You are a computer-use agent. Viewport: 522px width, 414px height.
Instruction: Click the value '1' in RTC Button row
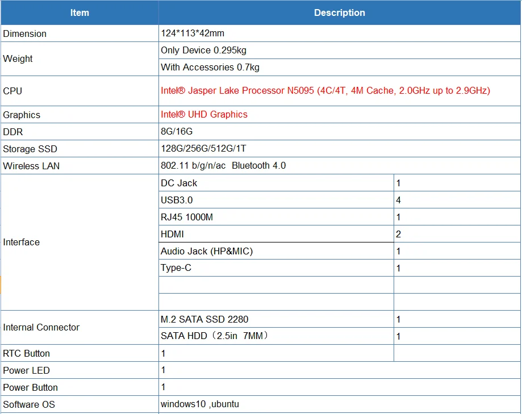pos(163,353)
